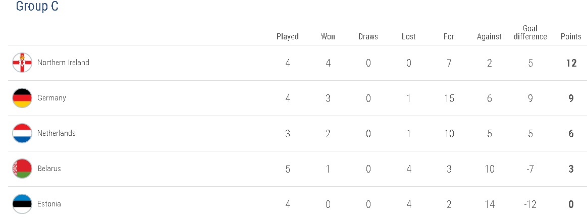Open the Estonia team name
Image resolution: width=587 pixels, height=217 pixels.
(x=49, y=204)
